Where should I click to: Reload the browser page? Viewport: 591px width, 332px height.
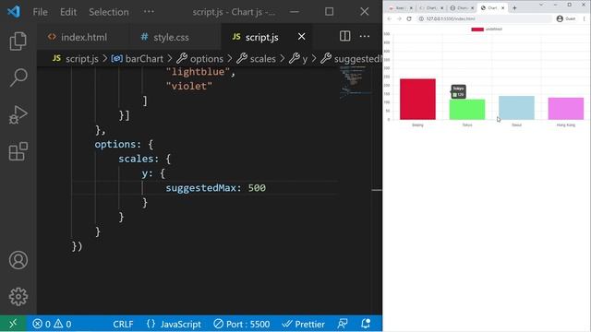[x=409, y=18]
